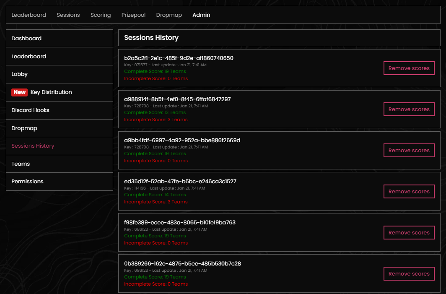This screenshot has width=446, height=294.
Task: Switch to the Prizepool tab
Action: point(133,15)
